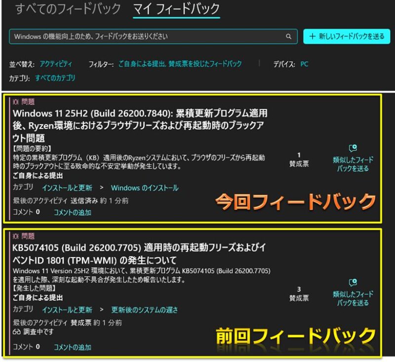395x362 pixels.
Task: Click コメントの追加 link on KB5074105 feedback
Action: 72,347
